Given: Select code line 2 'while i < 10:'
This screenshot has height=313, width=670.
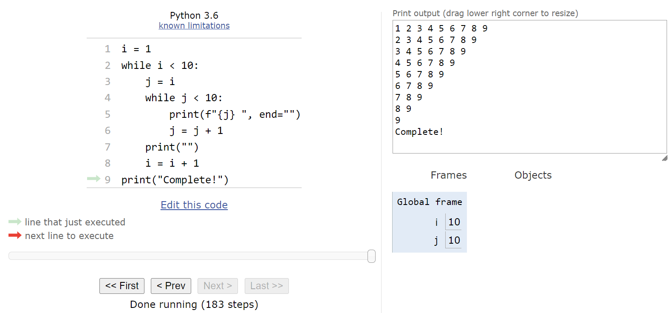Looking at the screenshot, I should [x=160, y=65].
